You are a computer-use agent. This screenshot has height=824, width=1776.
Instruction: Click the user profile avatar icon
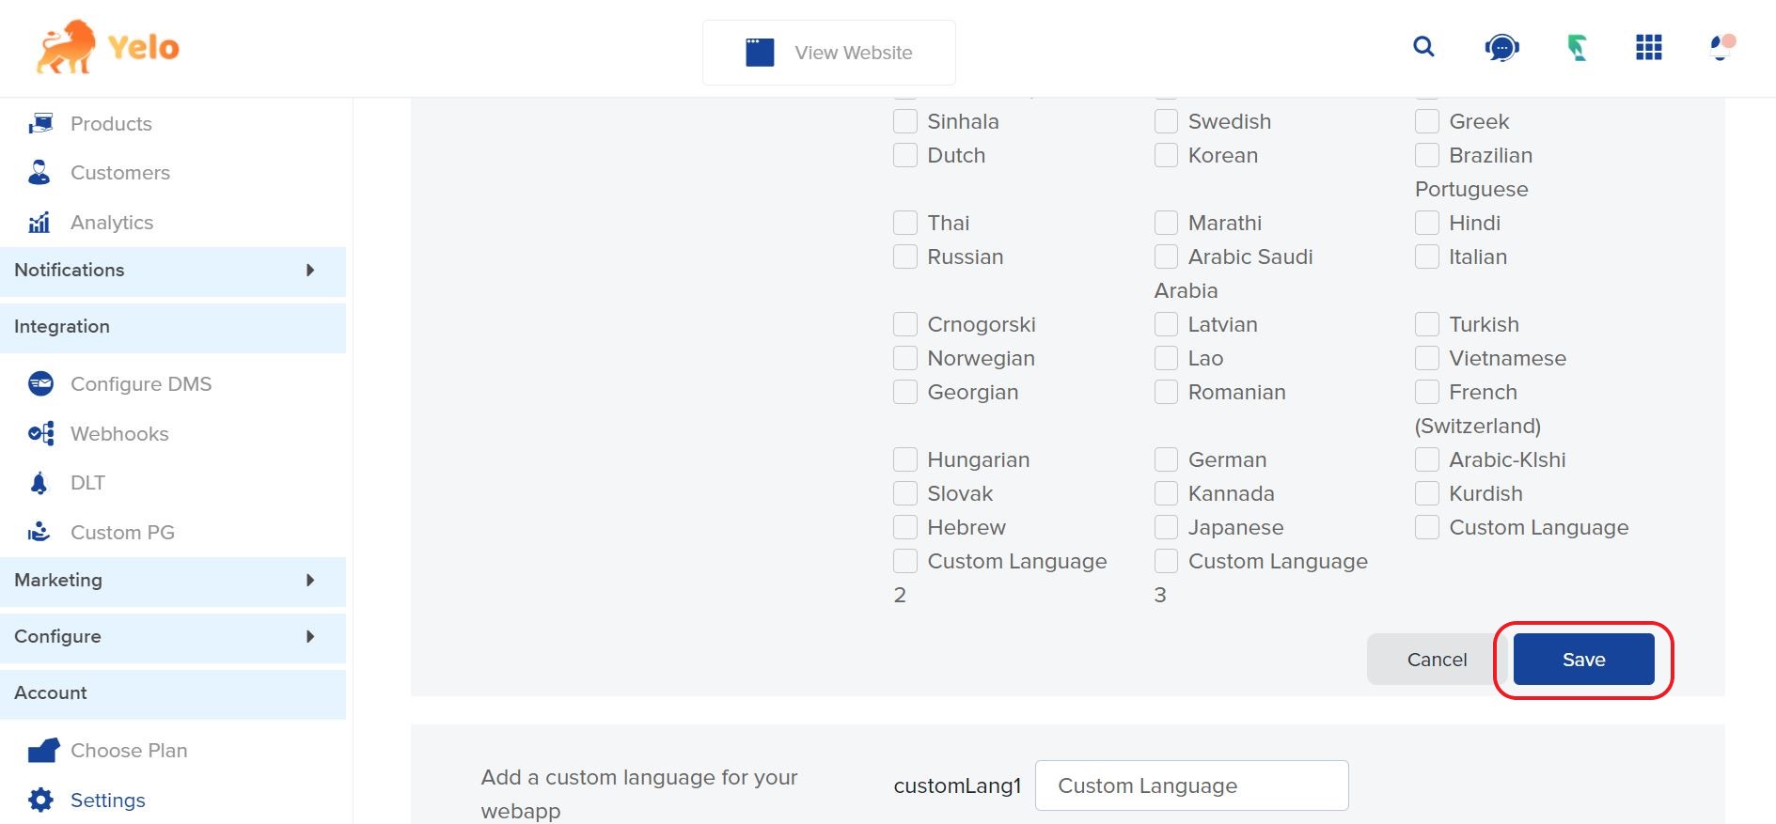tap(1721, 47)
